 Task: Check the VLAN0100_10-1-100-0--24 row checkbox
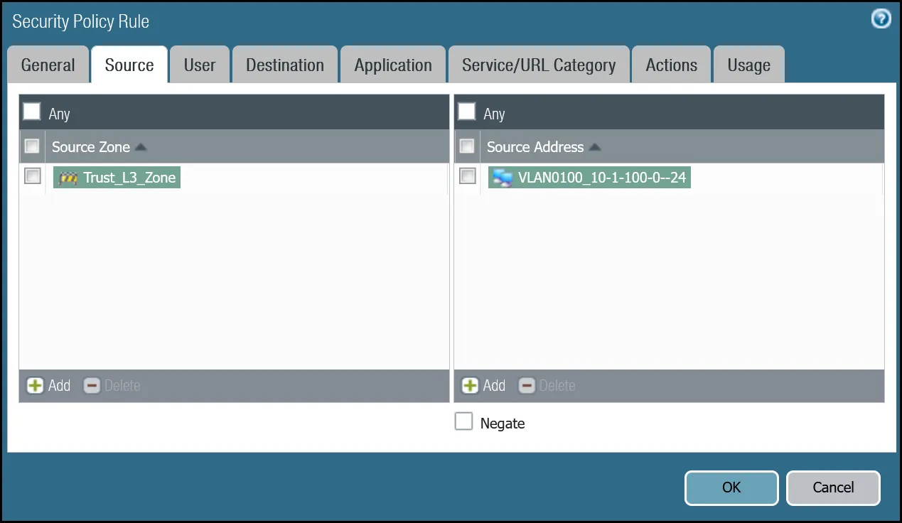click(x=468, y=176)
